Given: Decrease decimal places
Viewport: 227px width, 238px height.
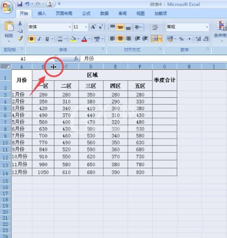Looking at the screenshot, I should click(206, 39).
